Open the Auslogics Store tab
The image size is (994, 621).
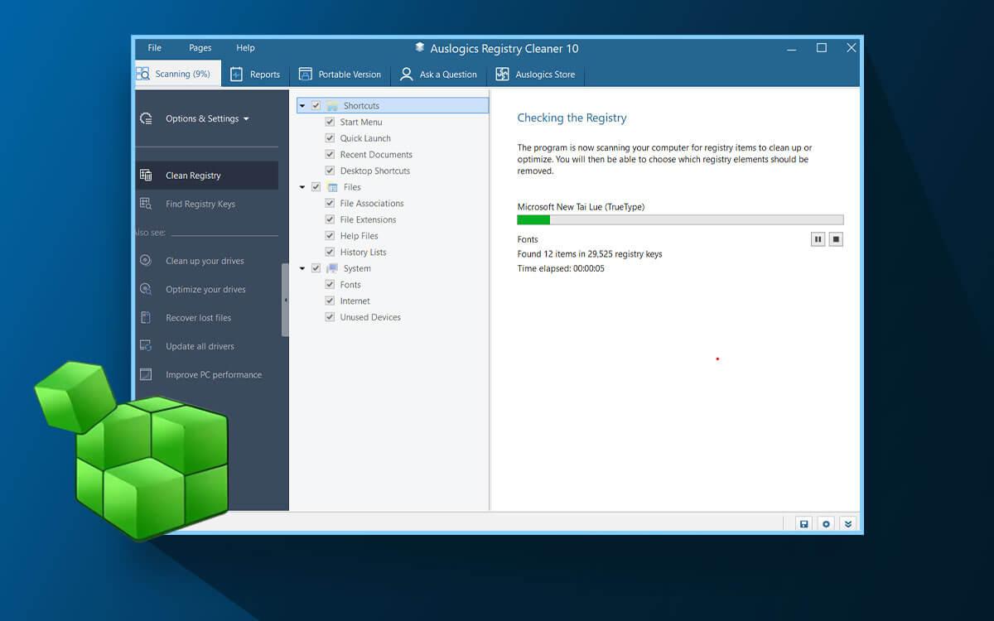(x=536, y=74)
